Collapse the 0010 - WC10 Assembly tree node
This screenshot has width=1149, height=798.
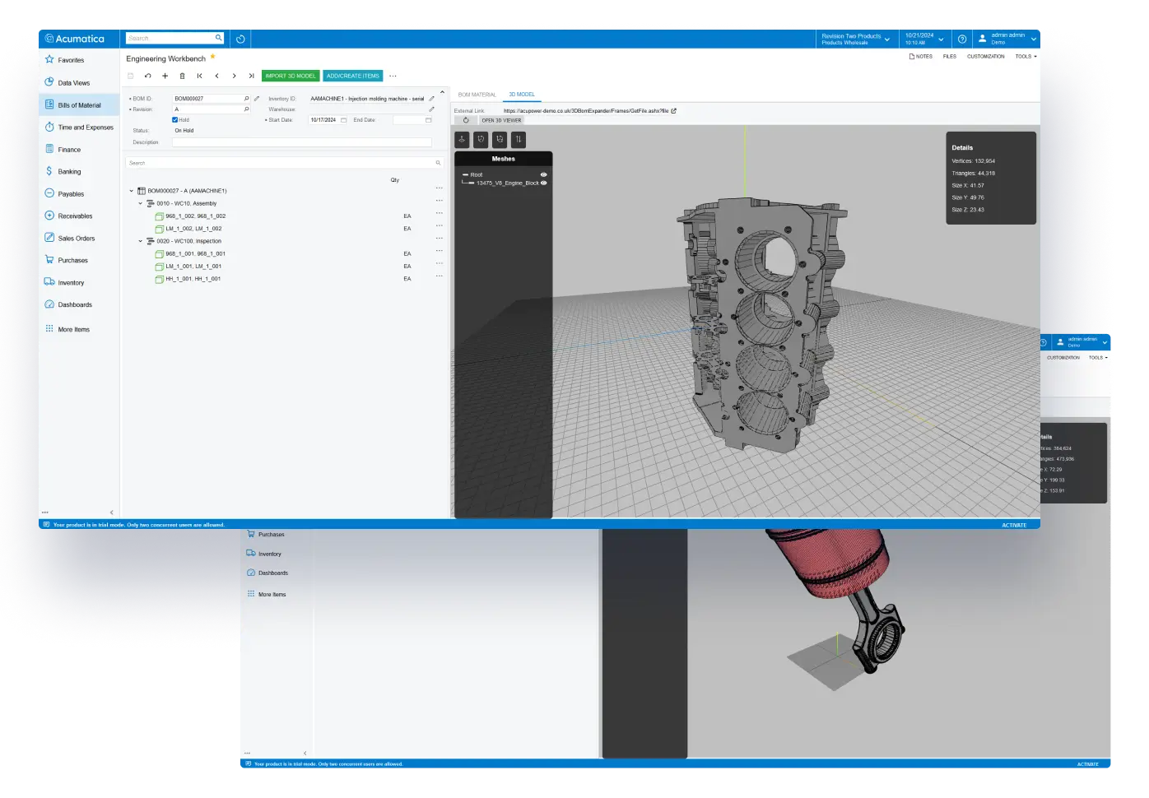[x=141, y=203]
